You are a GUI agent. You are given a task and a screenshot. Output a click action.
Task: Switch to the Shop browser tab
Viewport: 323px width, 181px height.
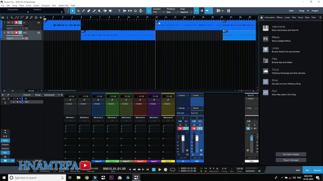point(307,18)
